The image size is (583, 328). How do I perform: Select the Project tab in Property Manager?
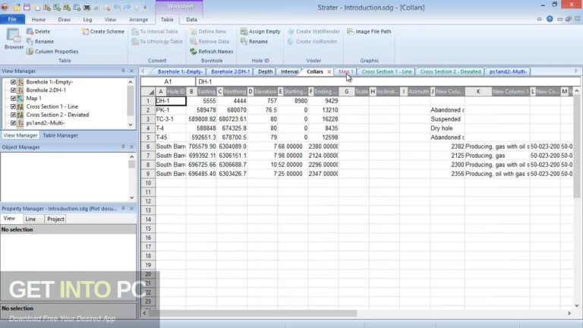click(x=55, y=219)
